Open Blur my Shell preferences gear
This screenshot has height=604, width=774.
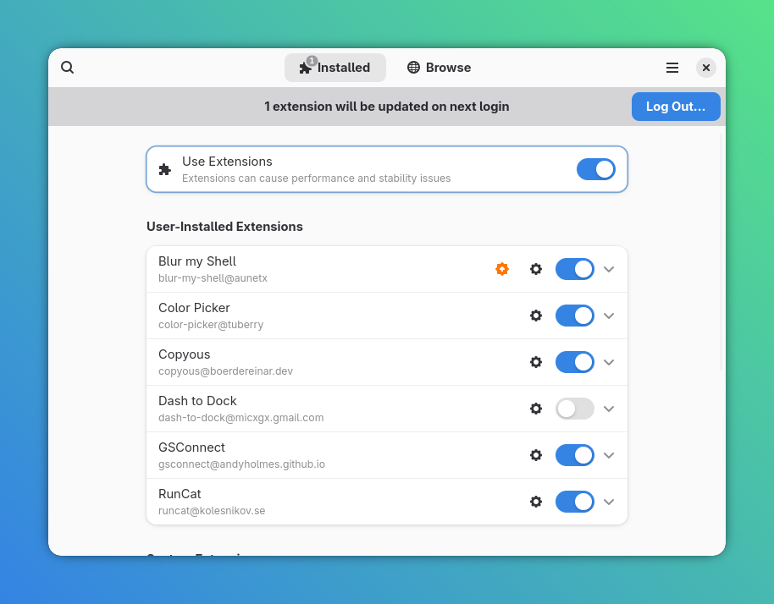point(536,269)
